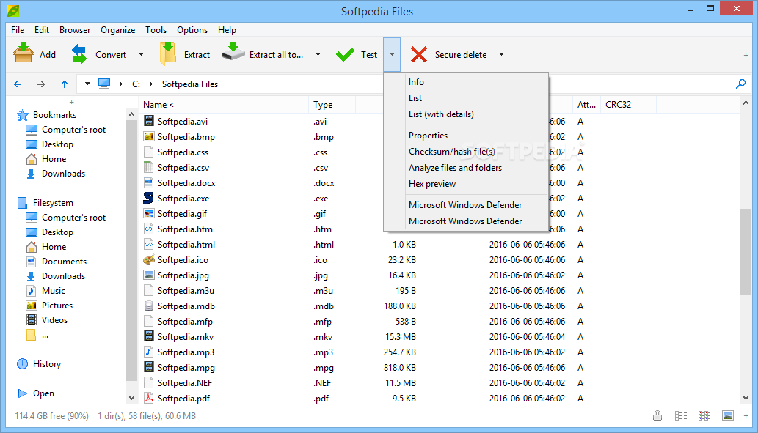Click the plus at the toolbar's right end
The height and width of the screenshot is (433, 758).
tap(746, 56)
